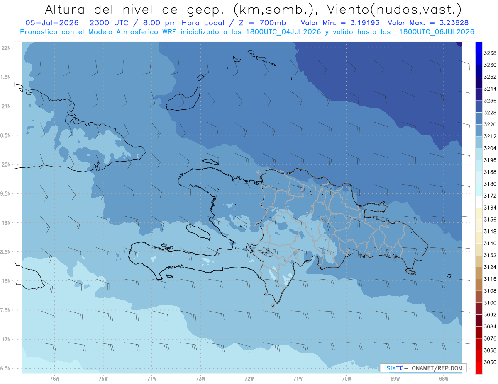Click the colorbar label '3100'
Viewport: 498px width, 384px height.
(490, 303)
